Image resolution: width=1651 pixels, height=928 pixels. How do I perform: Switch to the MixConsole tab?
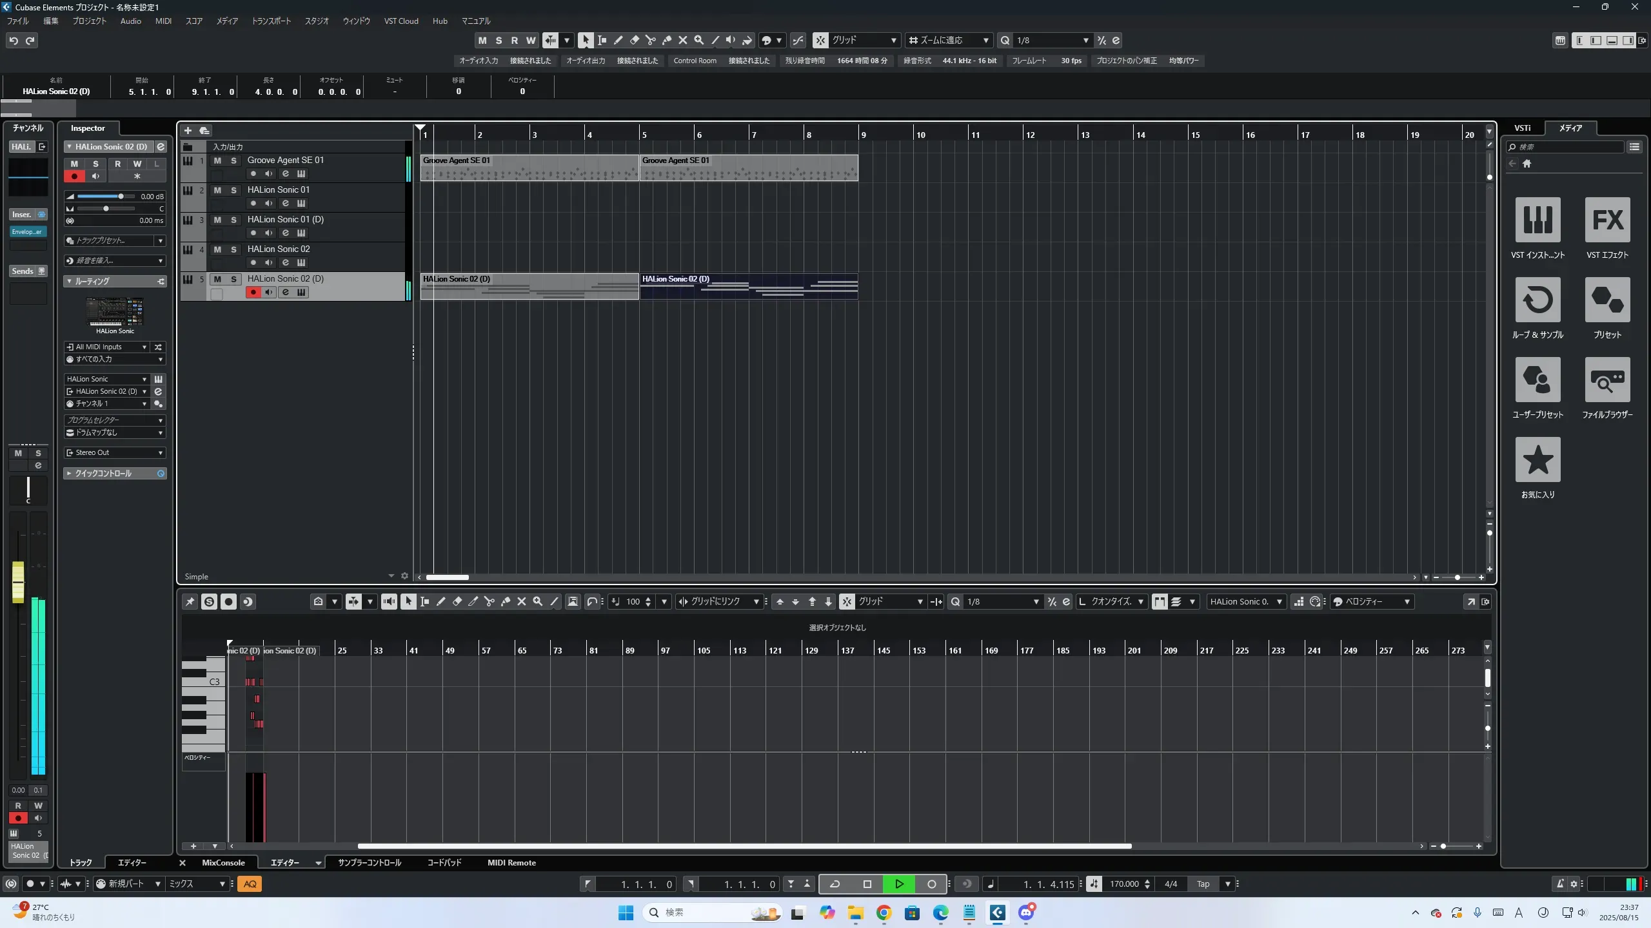pyautogui.click(x=223, y=863)
